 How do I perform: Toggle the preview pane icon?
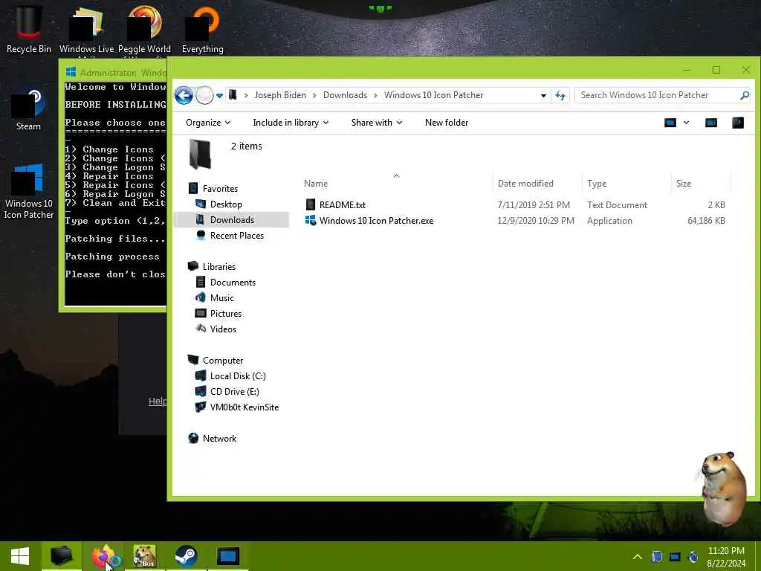(711, 123)
